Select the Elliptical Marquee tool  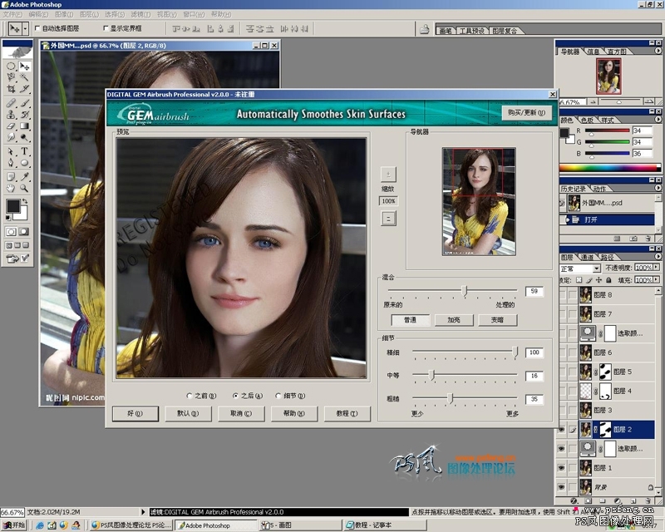pyautogui.click(x=11, y=66)
